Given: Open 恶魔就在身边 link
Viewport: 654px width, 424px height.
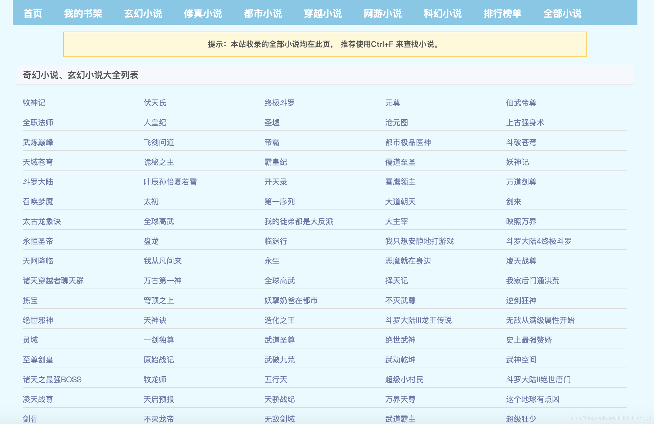Looking at the screenshot, I should point(408,261).
